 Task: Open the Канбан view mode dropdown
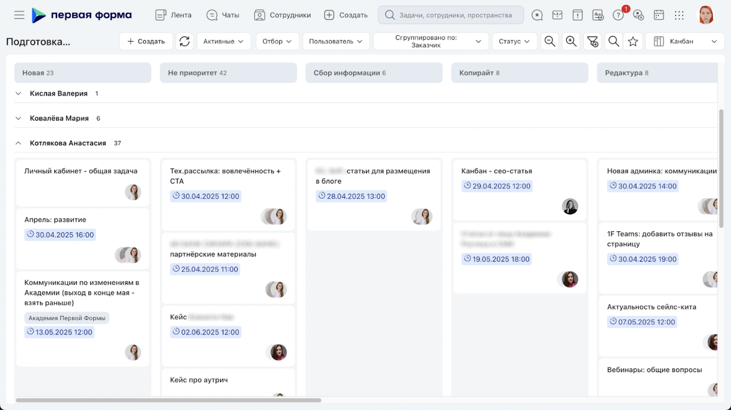[x=685, y=41]
